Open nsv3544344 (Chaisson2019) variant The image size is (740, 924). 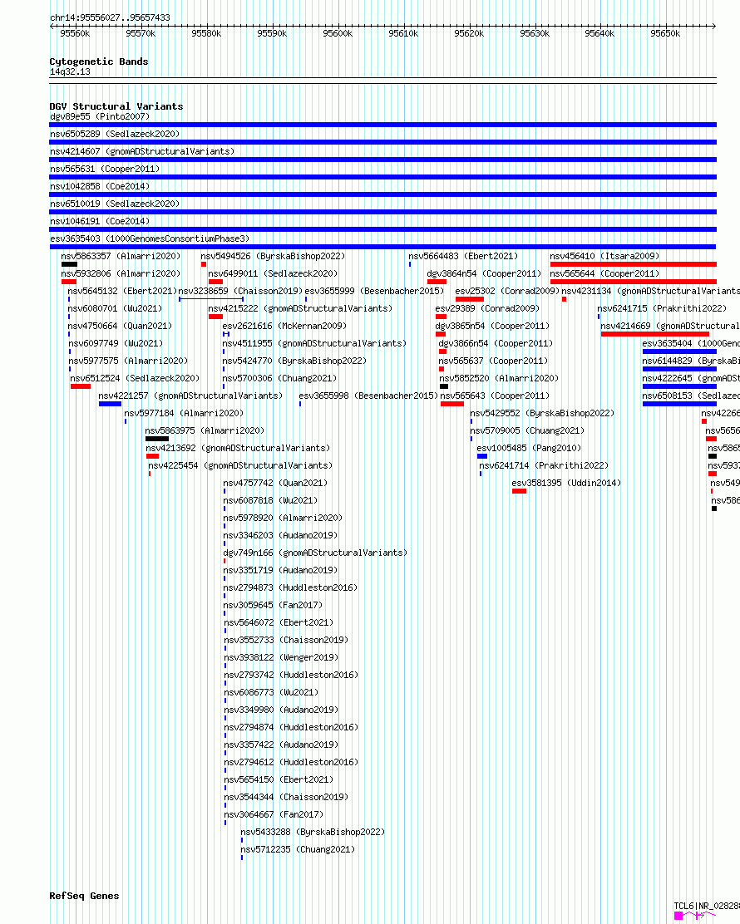pyautogui.click(x=287, y=798)
